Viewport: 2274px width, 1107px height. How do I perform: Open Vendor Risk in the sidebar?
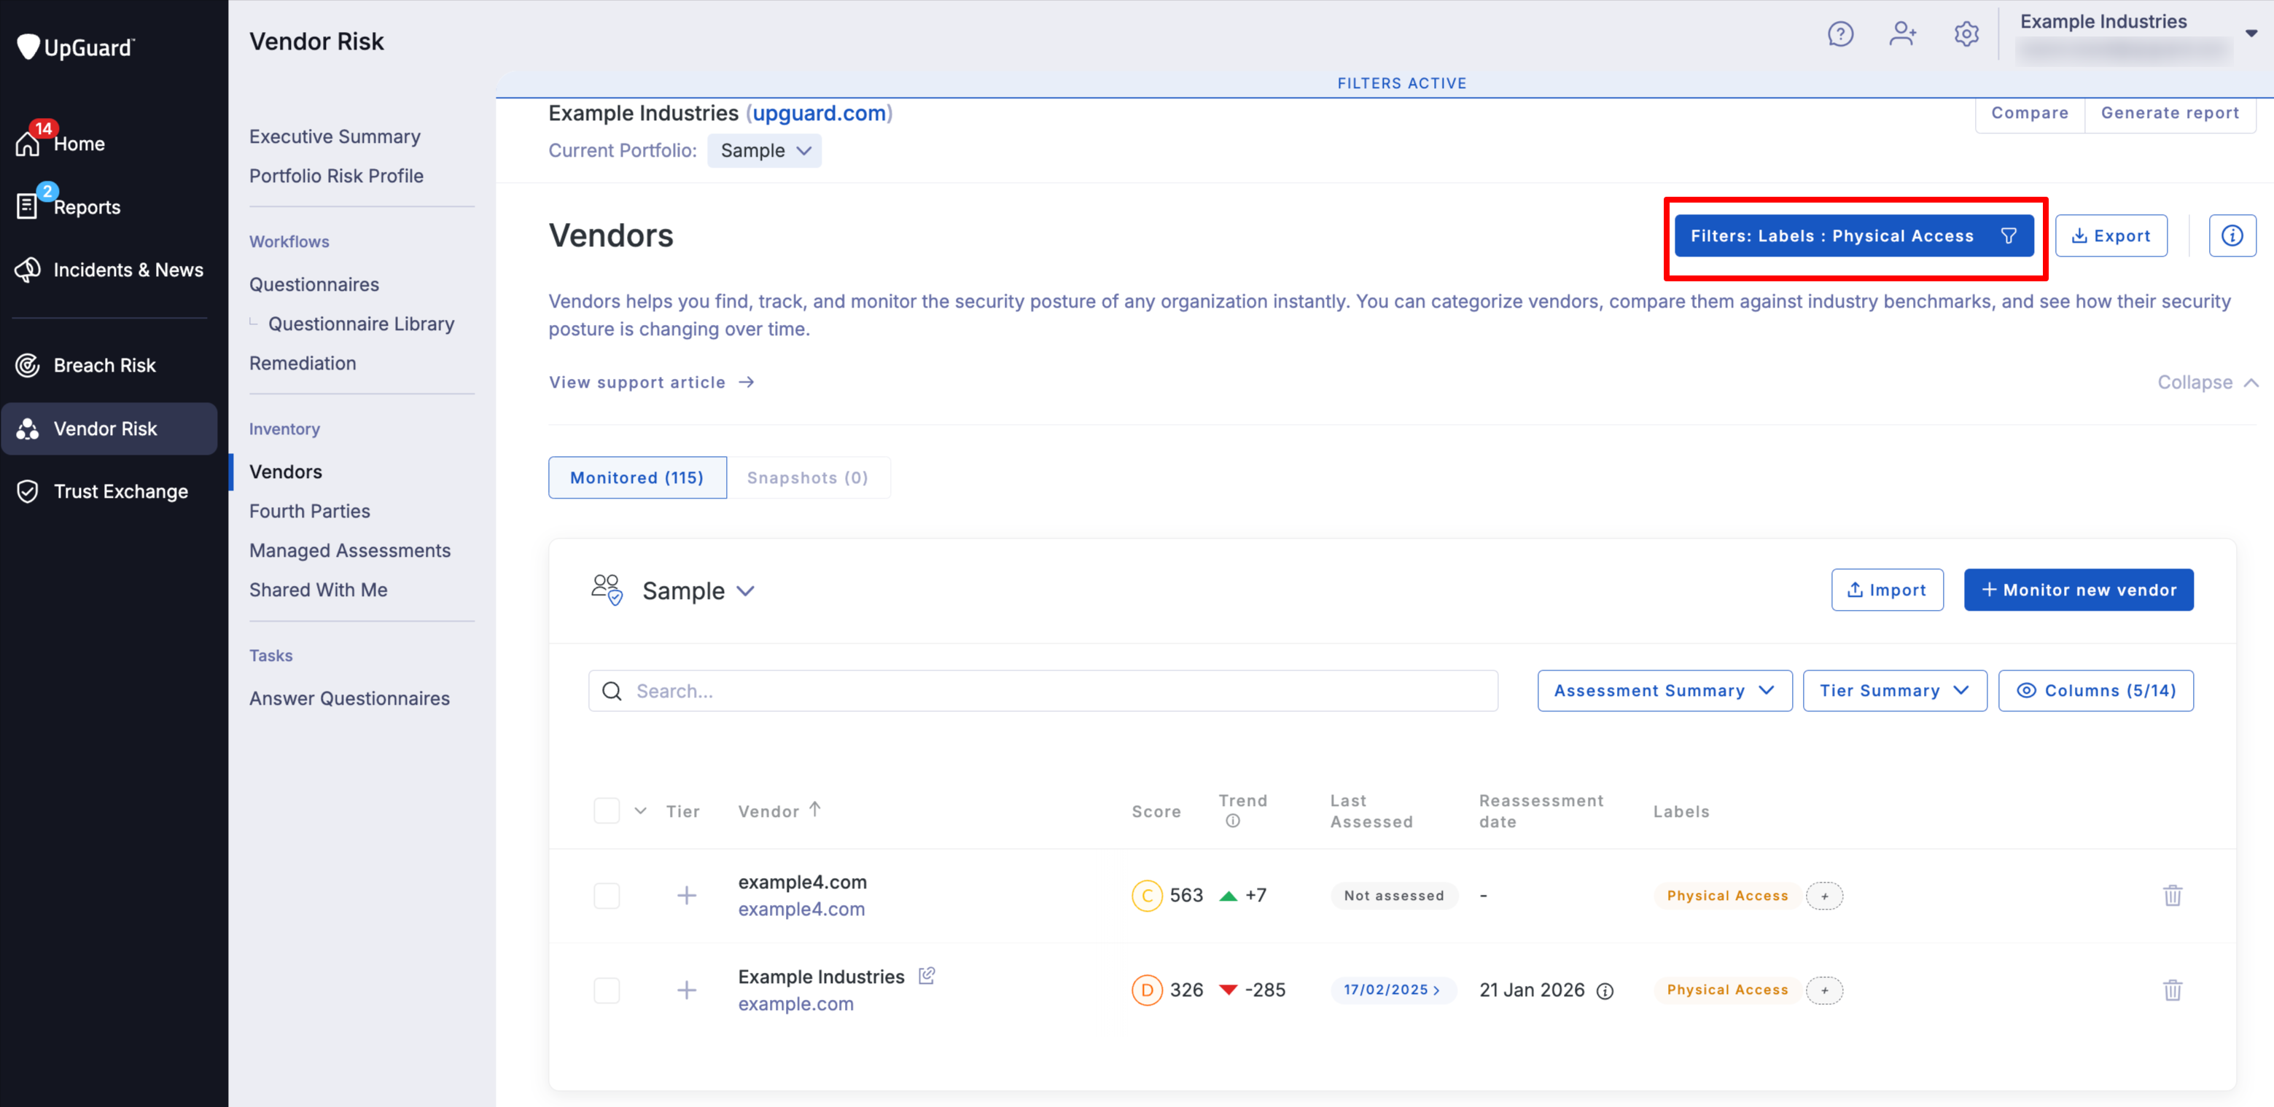[109, 429]
